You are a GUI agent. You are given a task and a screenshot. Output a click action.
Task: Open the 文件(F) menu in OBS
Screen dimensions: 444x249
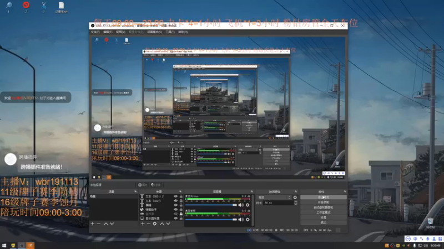(95, 32)
